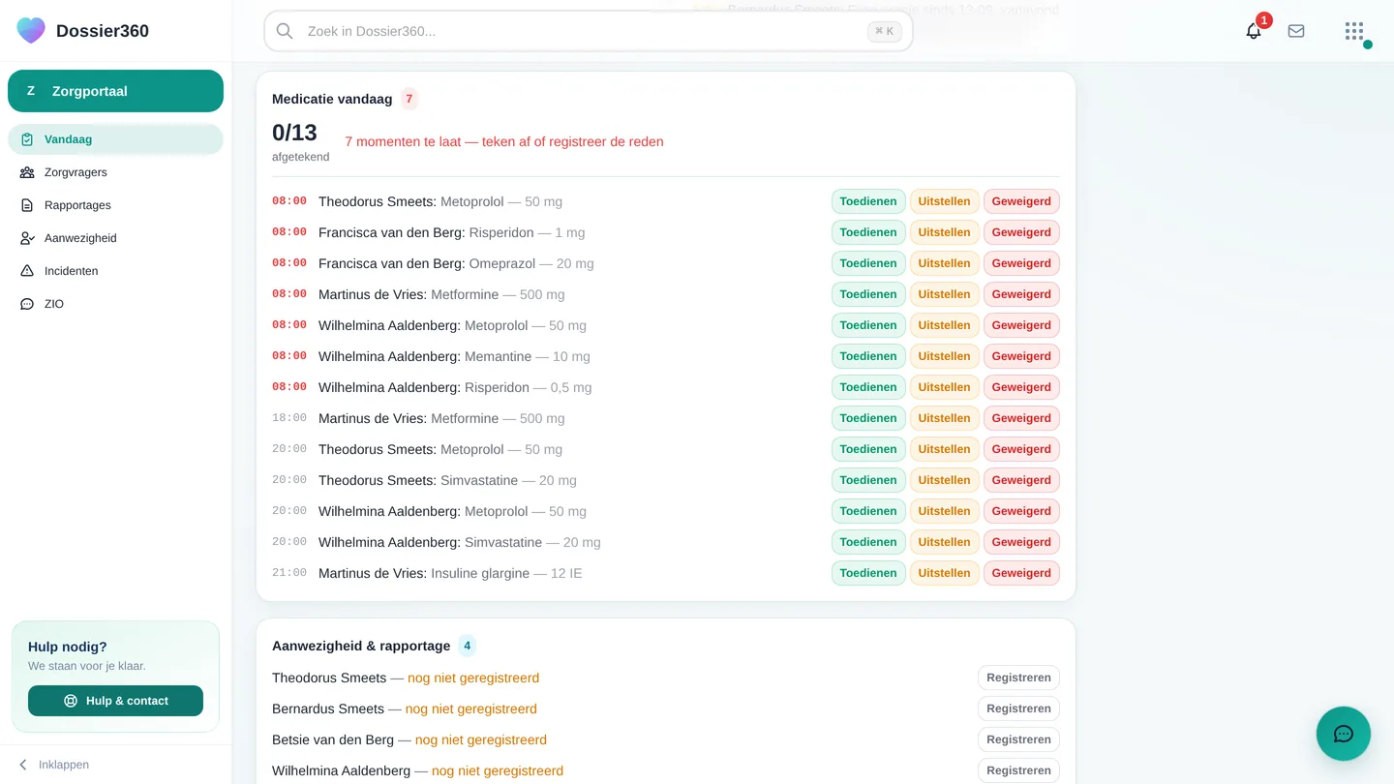
Task: Open the chat bubble floating button
Action: pos(1344,734)
